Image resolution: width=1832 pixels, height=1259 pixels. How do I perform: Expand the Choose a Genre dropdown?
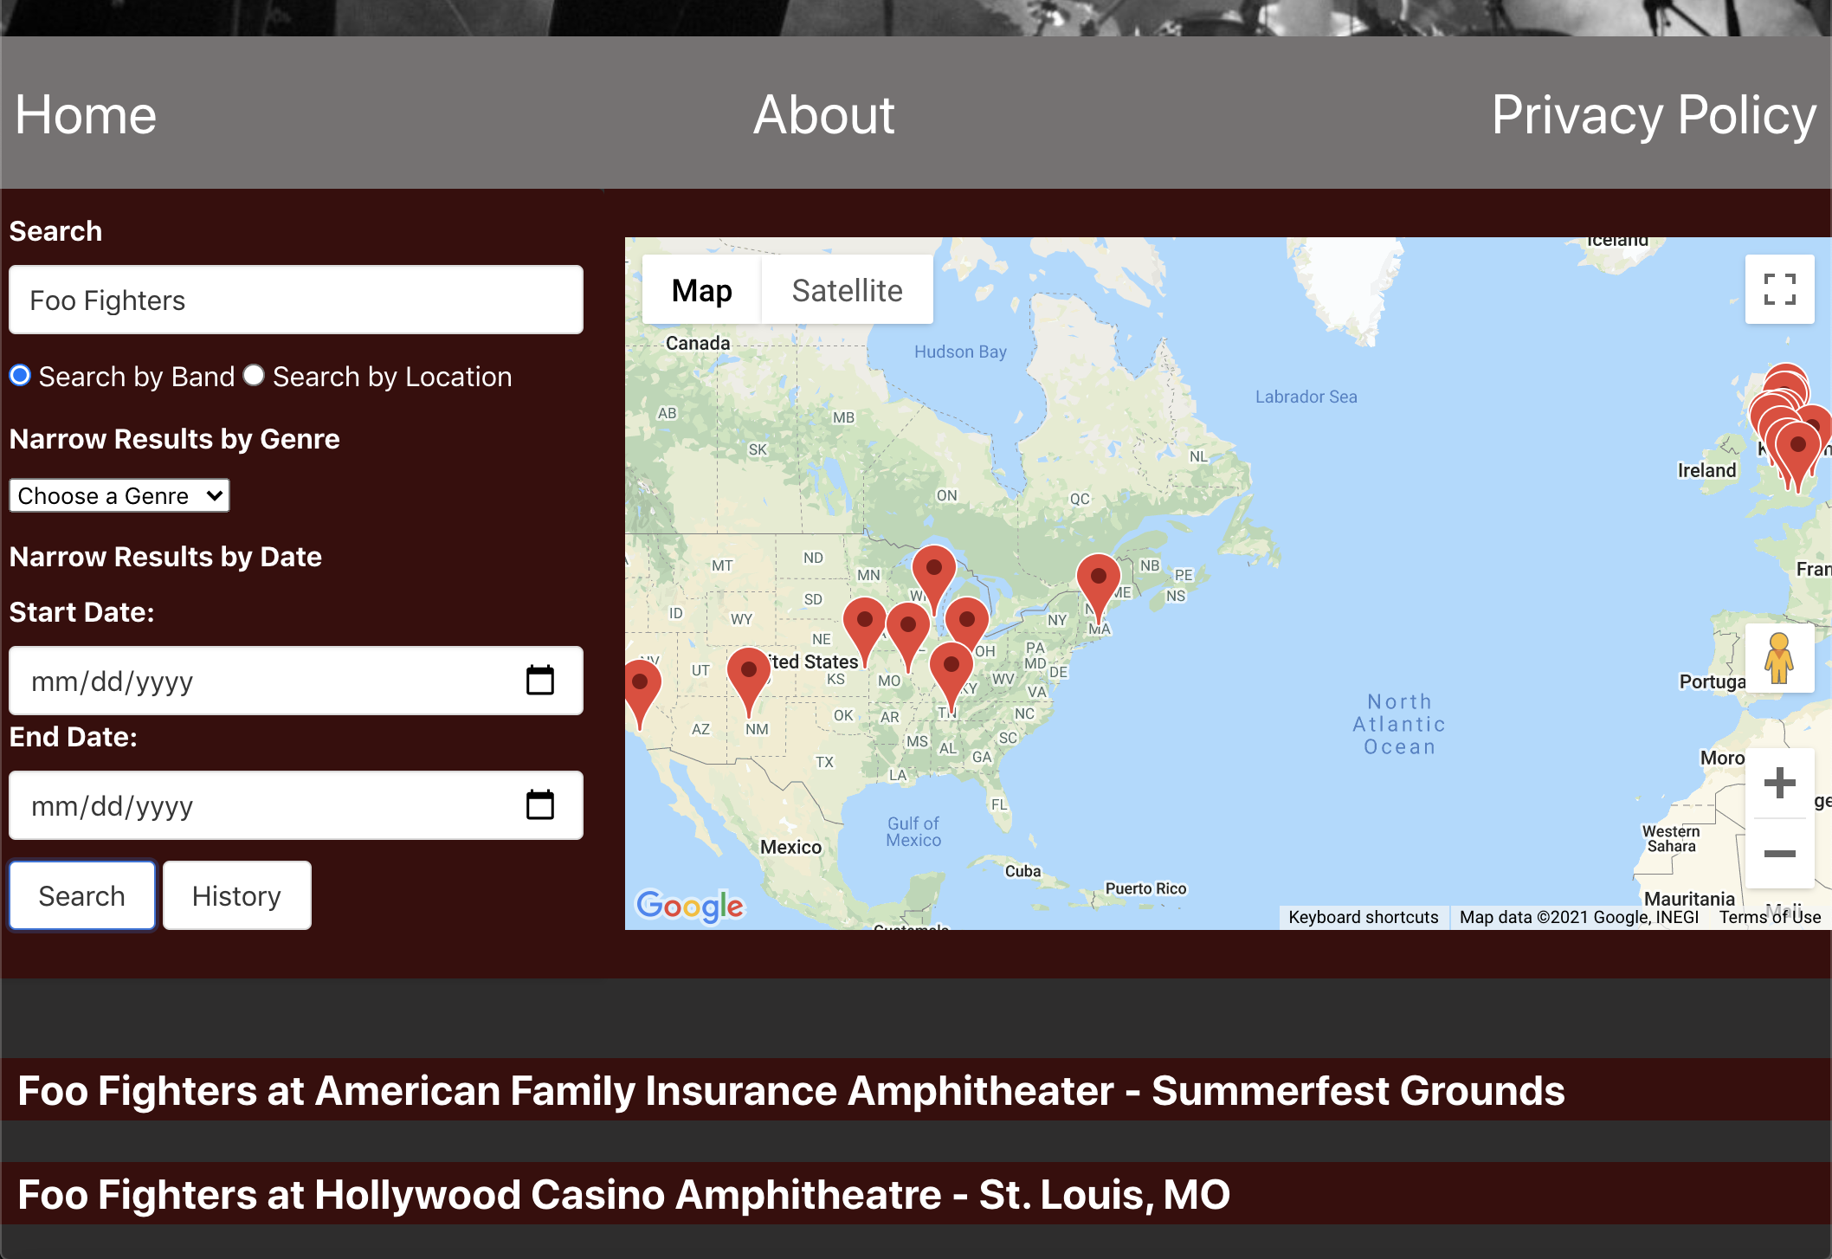point(119,496)
